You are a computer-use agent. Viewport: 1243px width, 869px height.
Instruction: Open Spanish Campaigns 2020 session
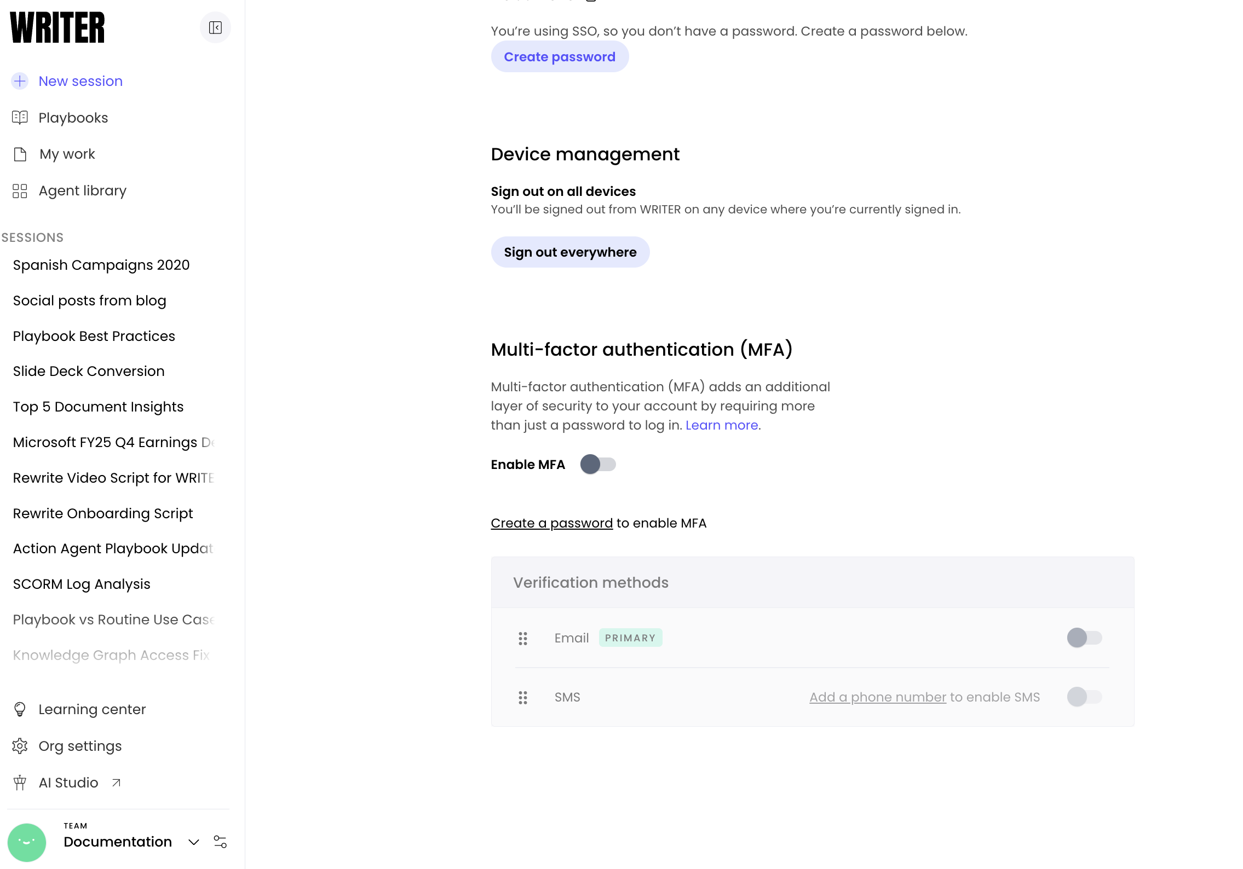tap(101, 265)
